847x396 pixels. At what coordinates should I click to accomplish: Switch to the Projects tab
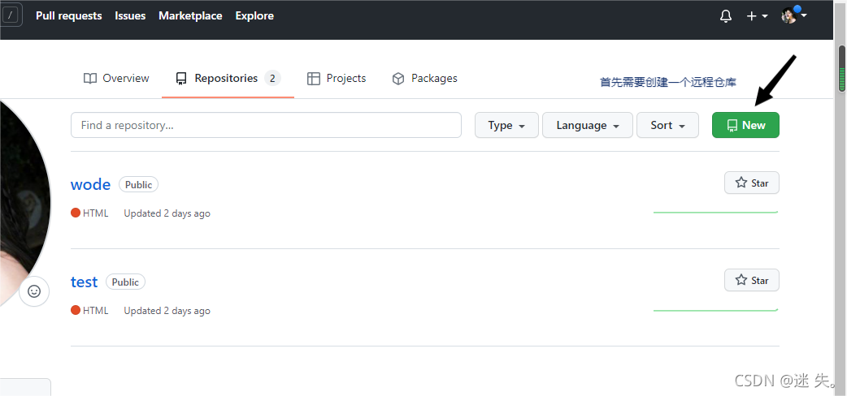pos(336,78)
